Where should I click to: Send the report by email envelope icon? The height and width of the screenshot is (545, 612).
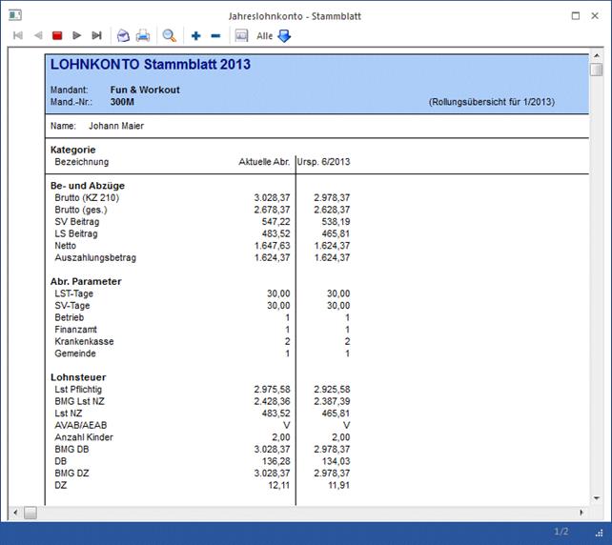(x=123, y=36)
